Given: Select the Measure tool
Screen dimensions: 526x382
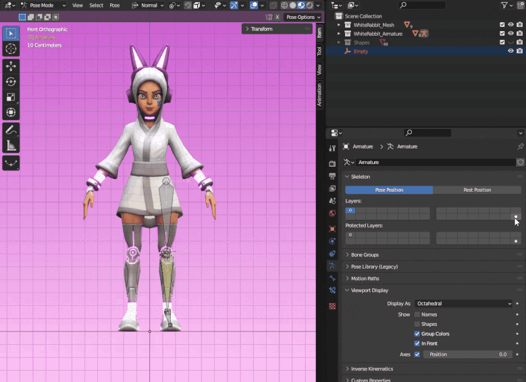Looking at the screenshot, I should (11, 145).
